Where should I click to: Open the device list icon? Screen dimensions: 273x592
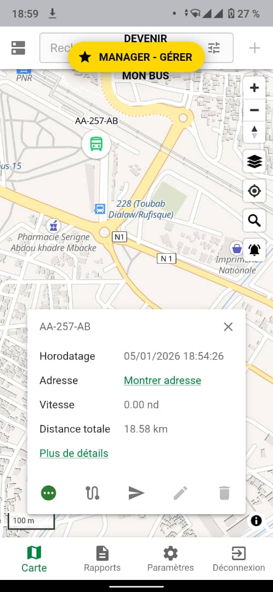pos(18,48)
